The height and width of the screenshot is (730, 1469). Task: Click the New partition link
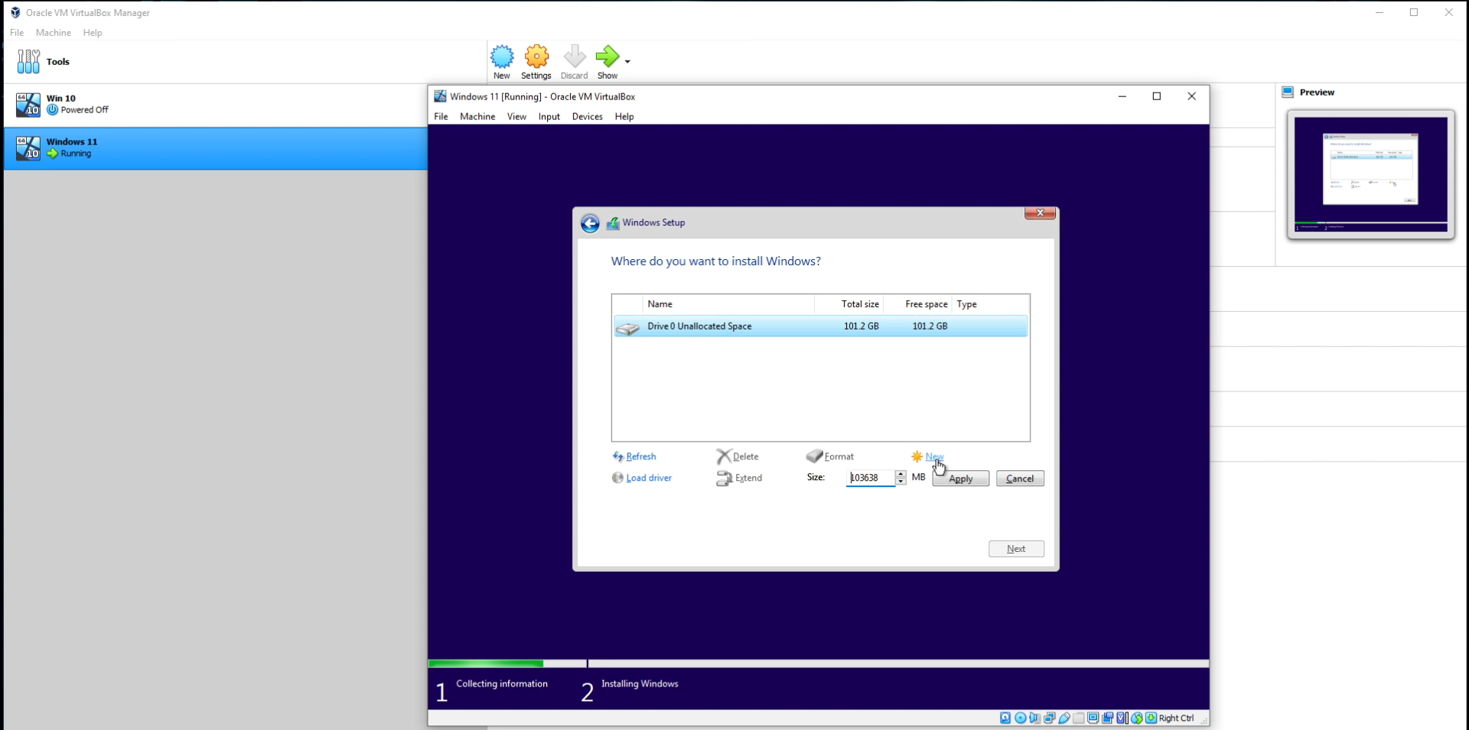point(927,457)
